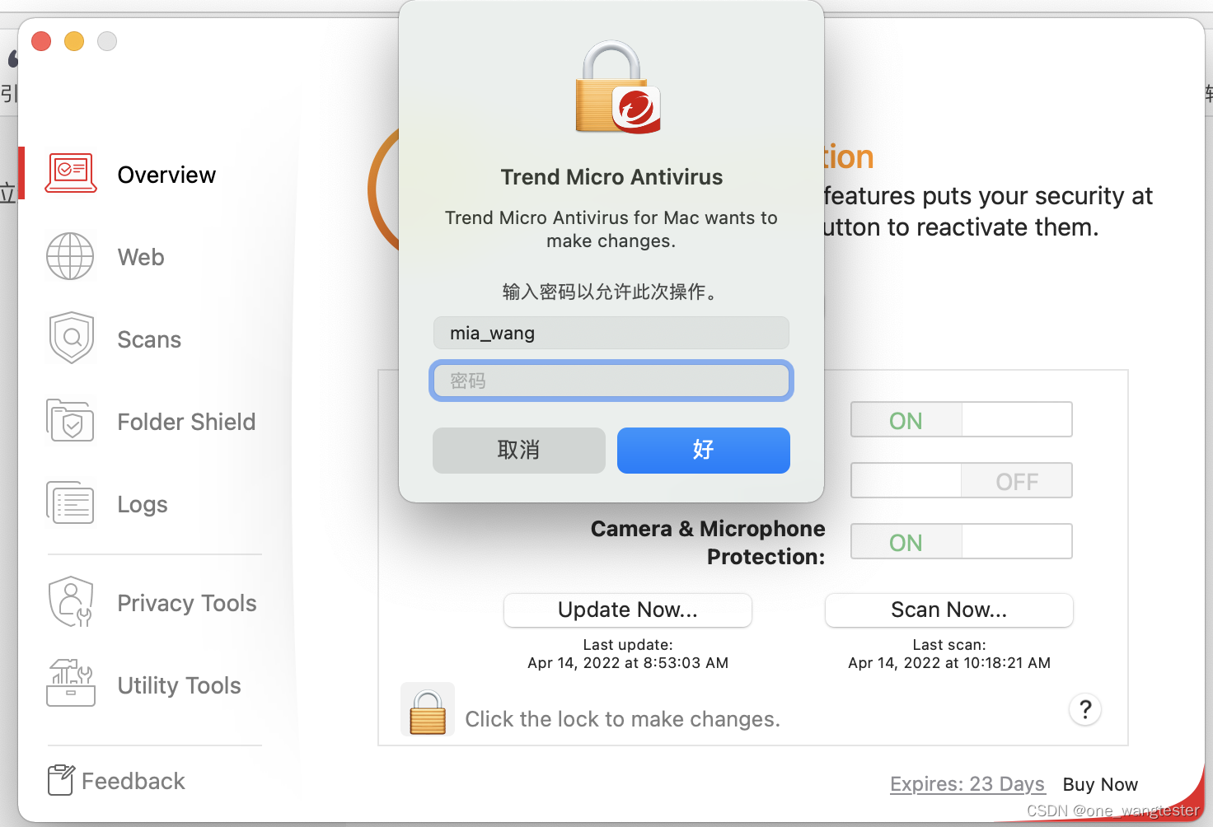This screenshot has width=1213, height=827.
Task: Focus the 密码 password field
Action: [x=611, y=381]
